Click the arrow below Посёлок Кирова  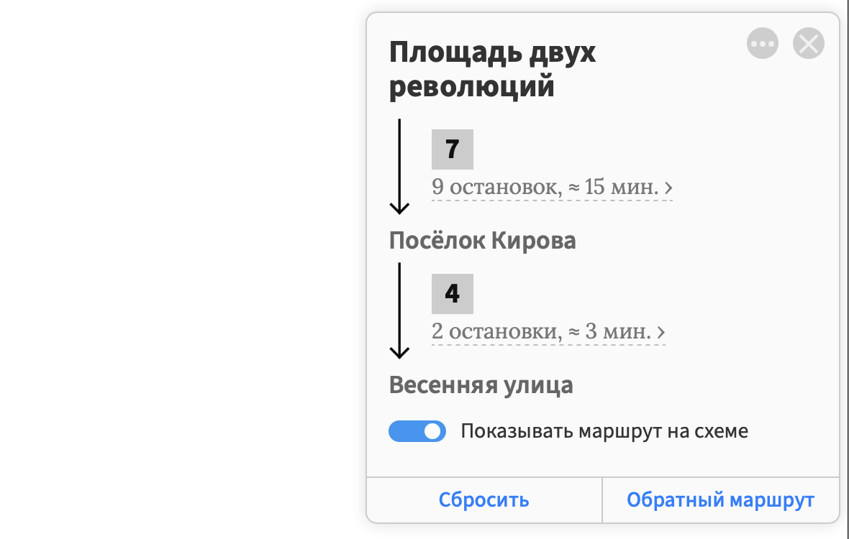tap(399, 311)
